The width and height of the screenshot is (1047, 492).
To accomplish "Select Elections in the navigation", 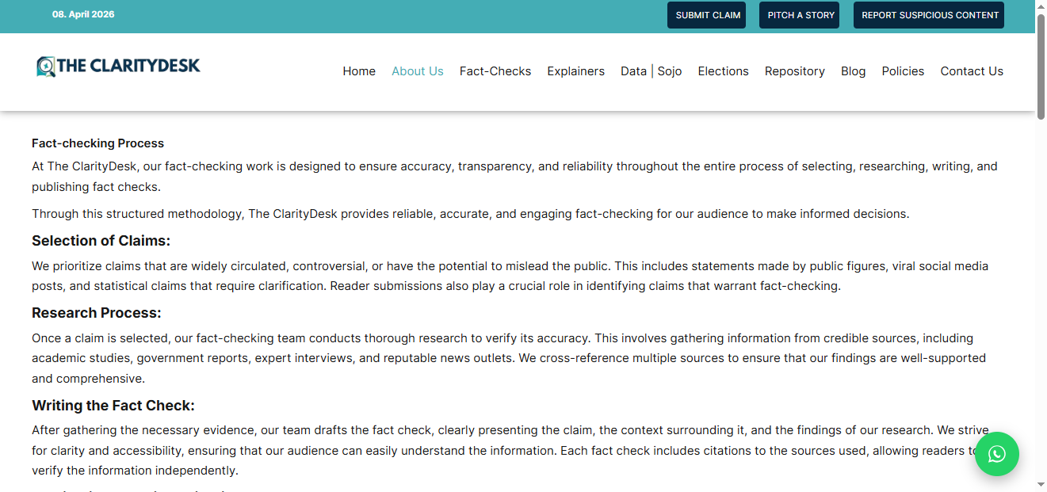I will (723, 71).
